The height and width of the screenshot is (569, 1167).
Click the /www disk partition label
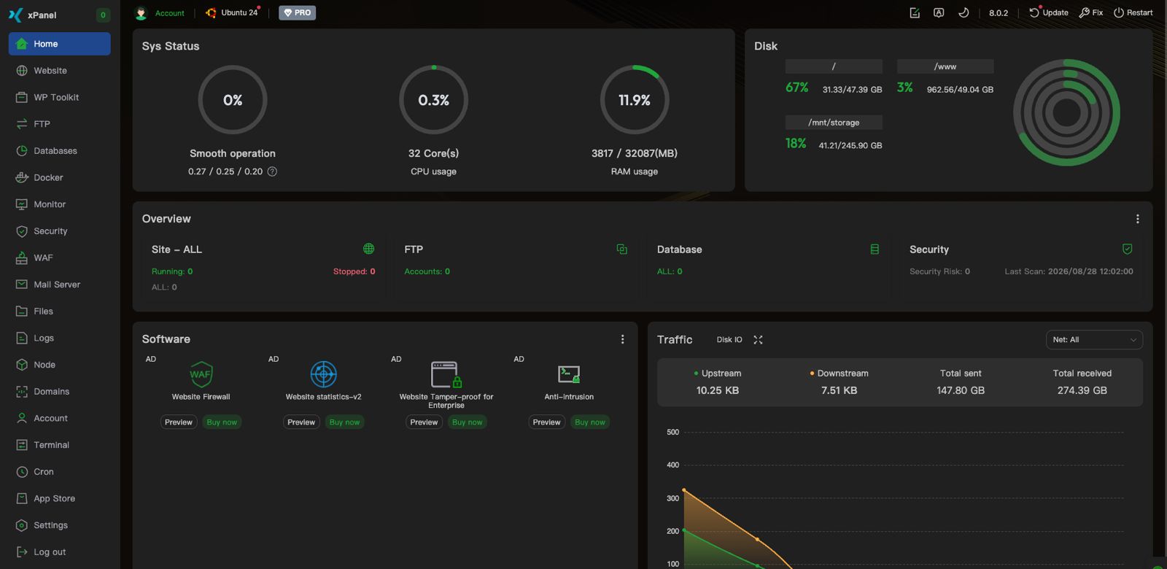point(945,66)
